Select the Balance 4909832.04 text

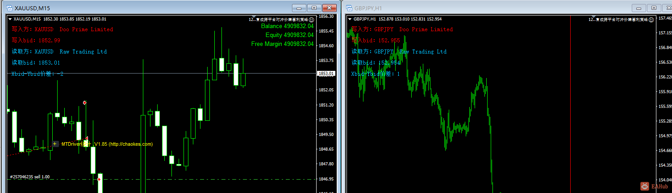(x=288, y=26)
